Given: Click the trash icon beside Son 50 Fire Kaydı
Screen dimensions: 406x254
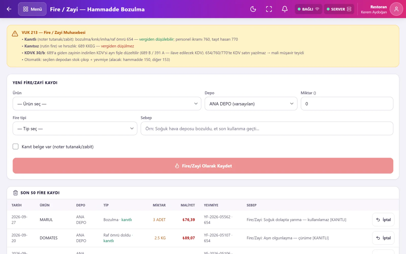Looking at the screenshot, I should (x=15, y=193).
